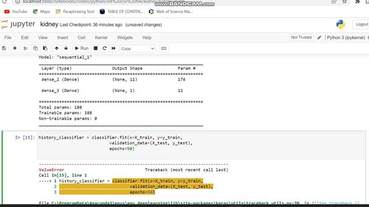Click the Jupyter logo

coord(18,24)
